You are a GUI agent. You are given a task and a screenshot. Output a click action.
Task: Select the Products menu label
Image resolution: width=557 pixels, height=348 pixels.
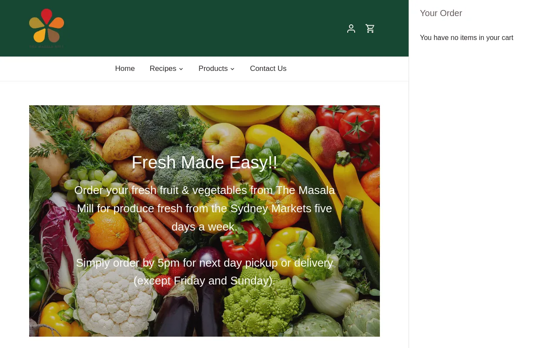click(x=213, y=69)
